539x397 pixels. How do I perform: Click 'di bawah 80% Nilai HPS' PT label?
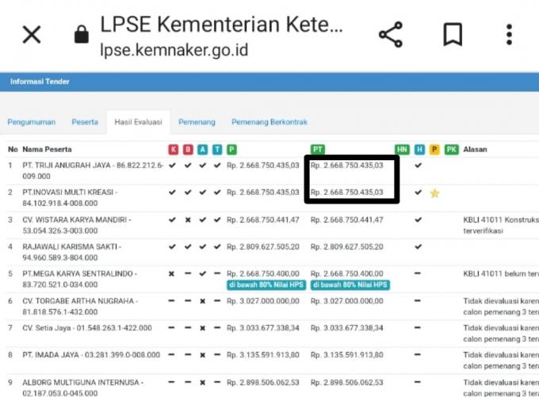[x=349, y=284]
